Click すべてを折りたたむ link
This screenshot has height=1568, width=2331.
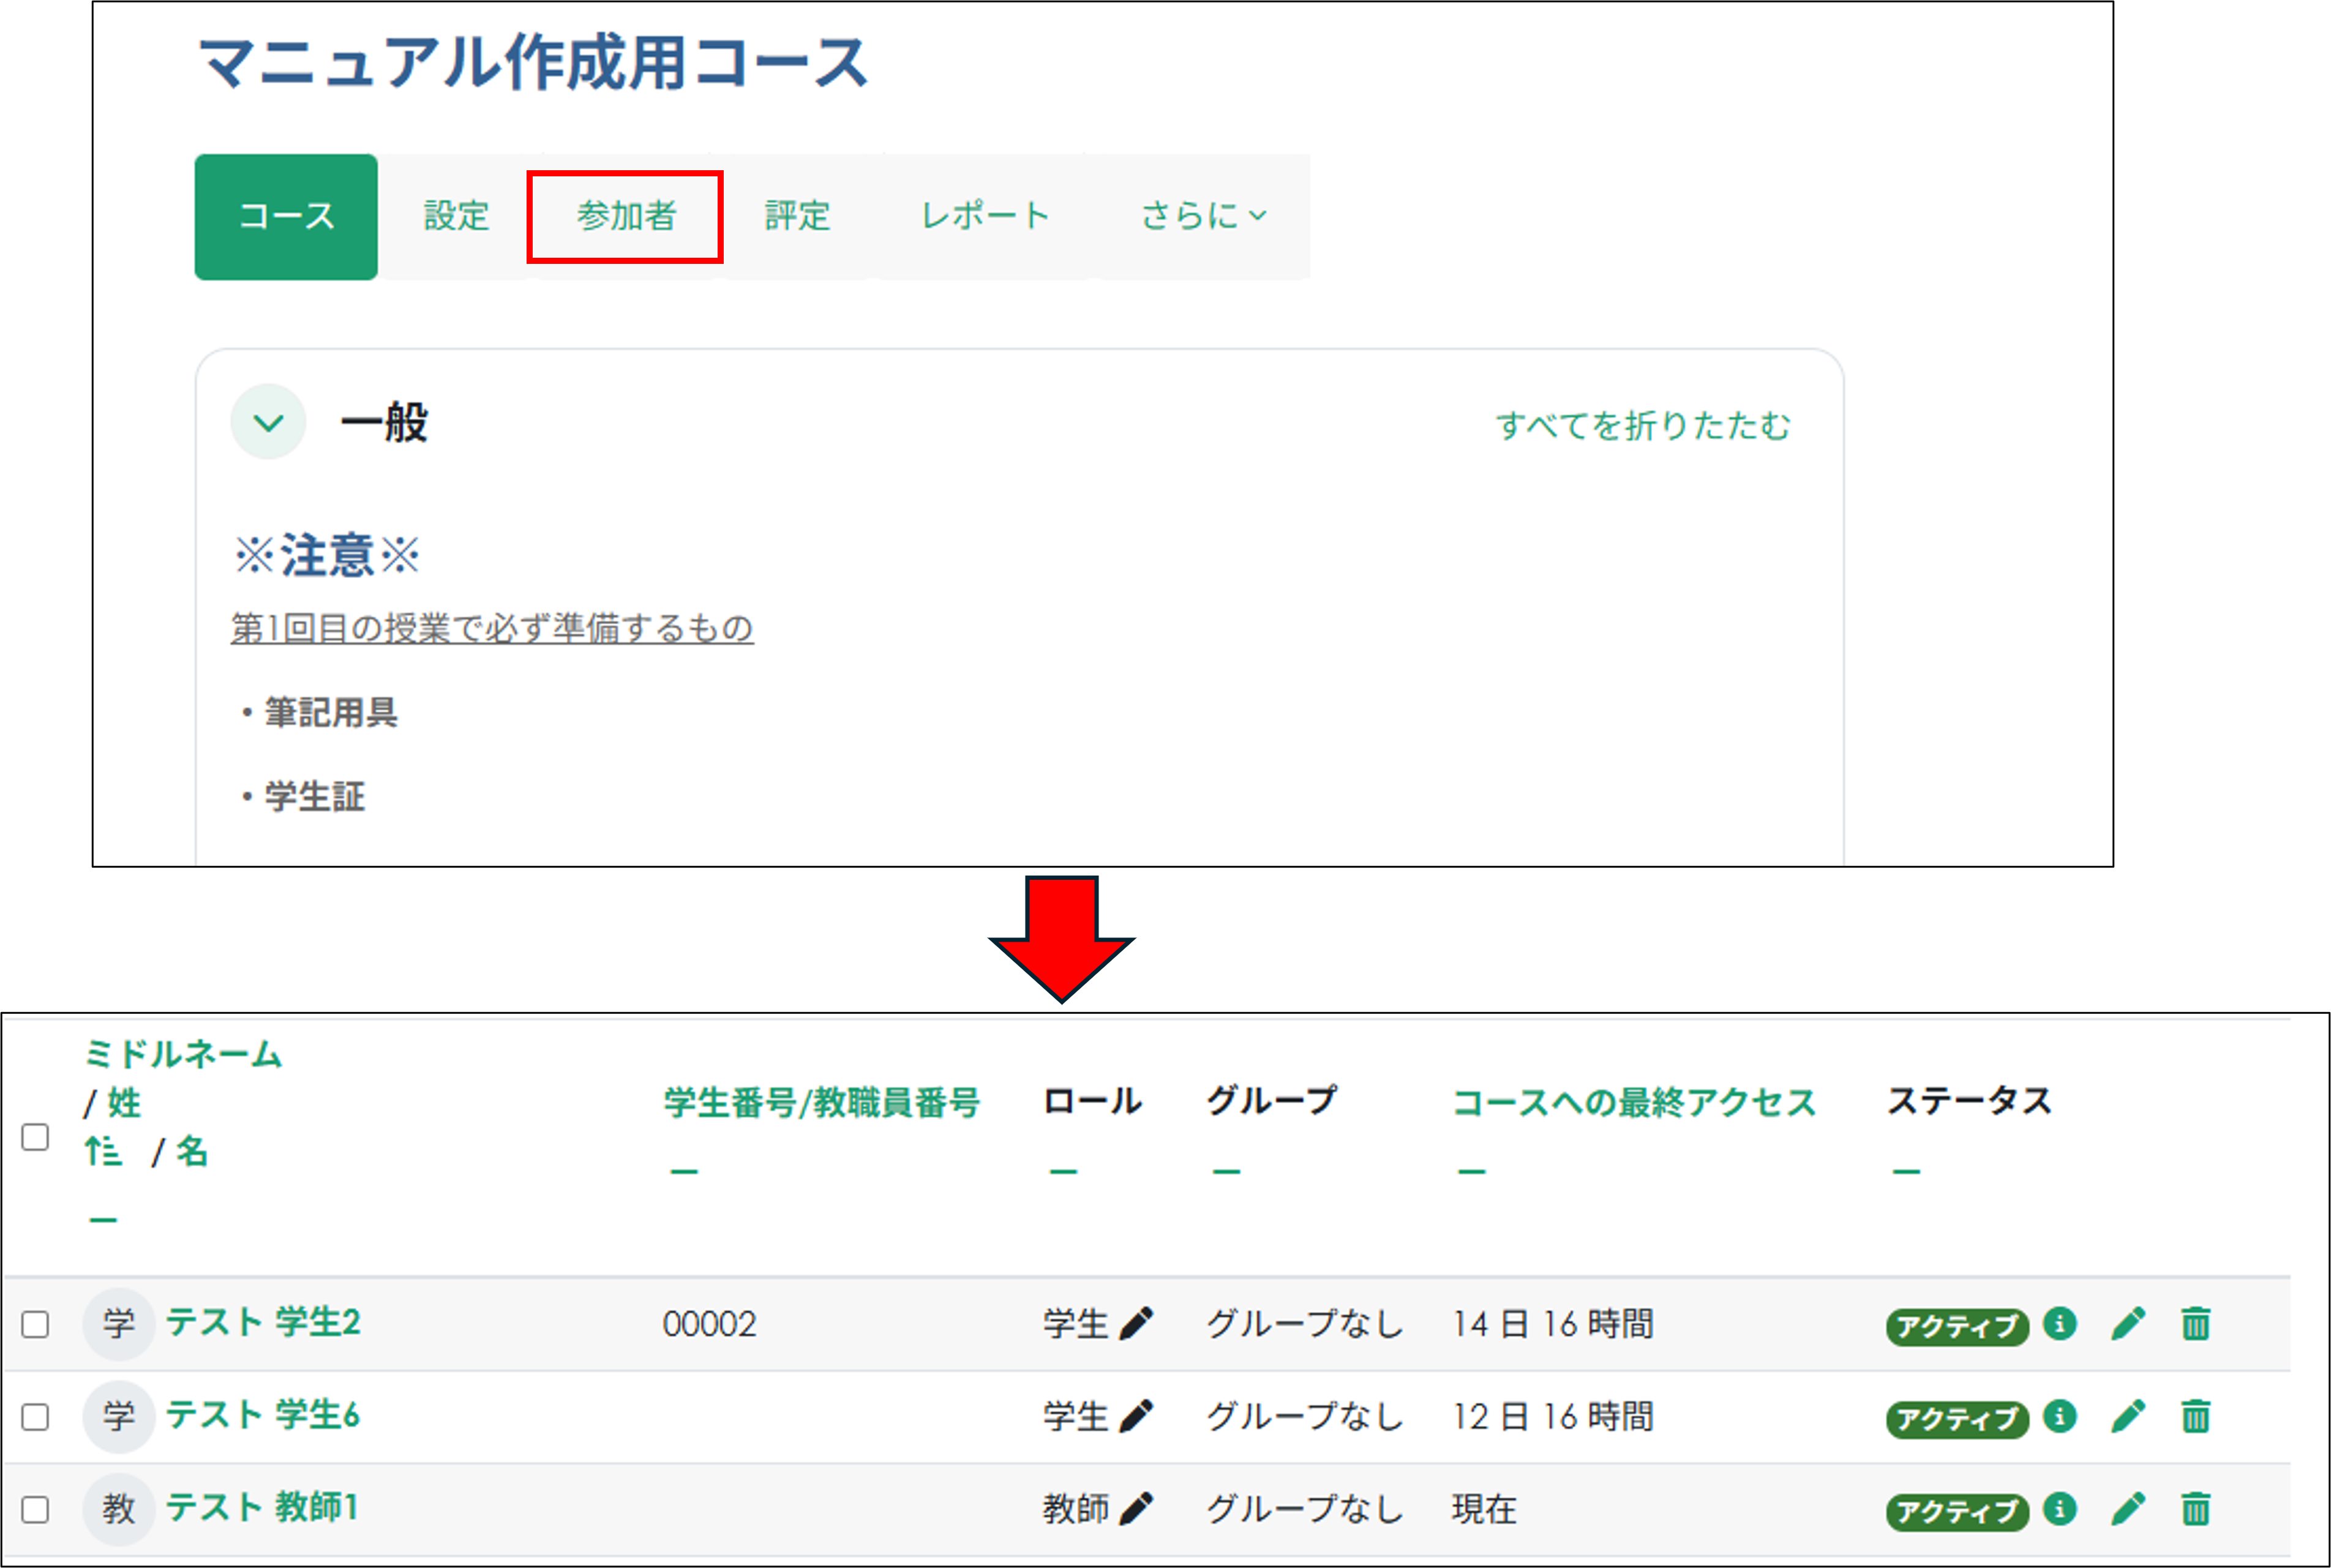1643,426
